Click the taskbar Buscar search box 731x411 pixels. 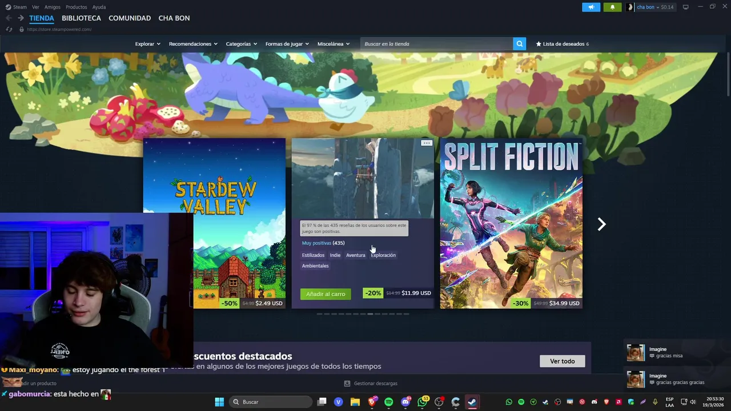(x=271, y=402)
